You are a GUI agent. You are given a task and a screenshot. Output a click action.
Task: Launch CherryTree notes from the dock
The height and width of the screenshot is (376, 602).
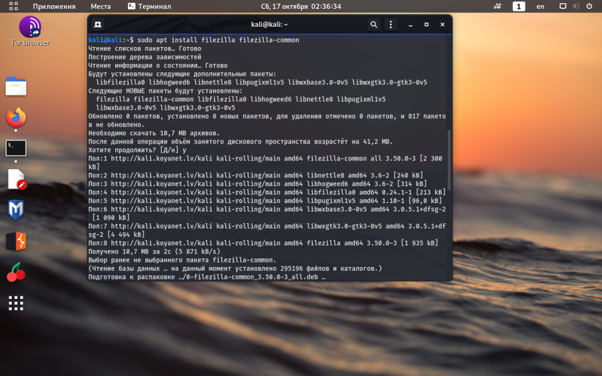point(16,272)
